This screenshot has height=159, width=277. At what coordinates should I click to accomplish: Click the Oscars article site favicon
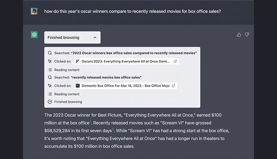click(77, 61)
